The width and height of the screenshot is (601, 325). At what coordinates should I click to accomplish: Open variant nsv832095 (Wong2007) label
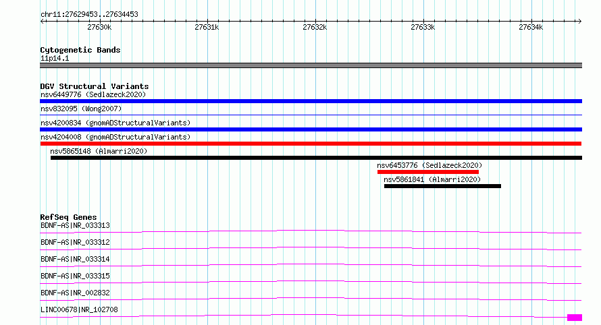81,109
